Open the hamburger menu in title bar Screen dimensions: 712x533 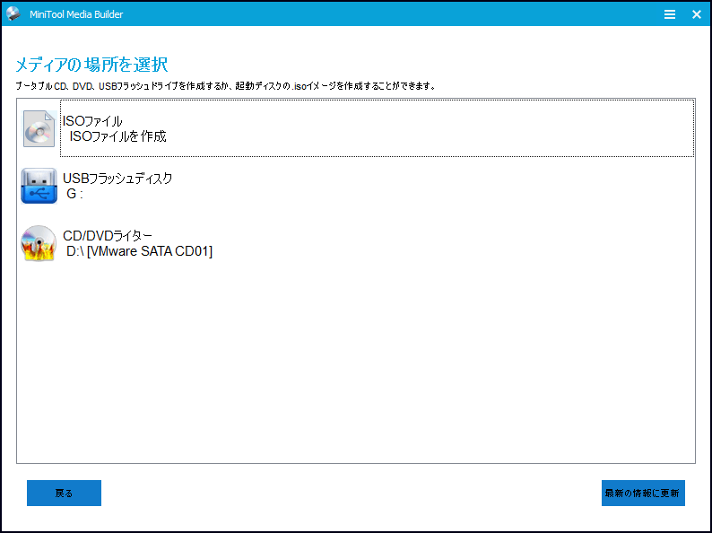pos(669,14)
